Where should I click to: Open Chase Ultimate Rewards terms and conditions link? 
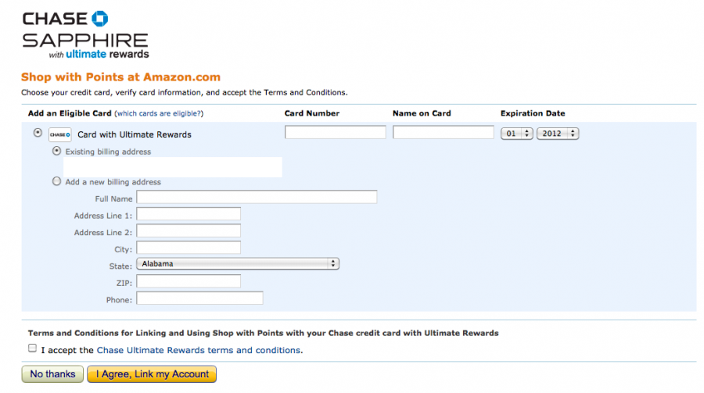click(x=199, y=351)
